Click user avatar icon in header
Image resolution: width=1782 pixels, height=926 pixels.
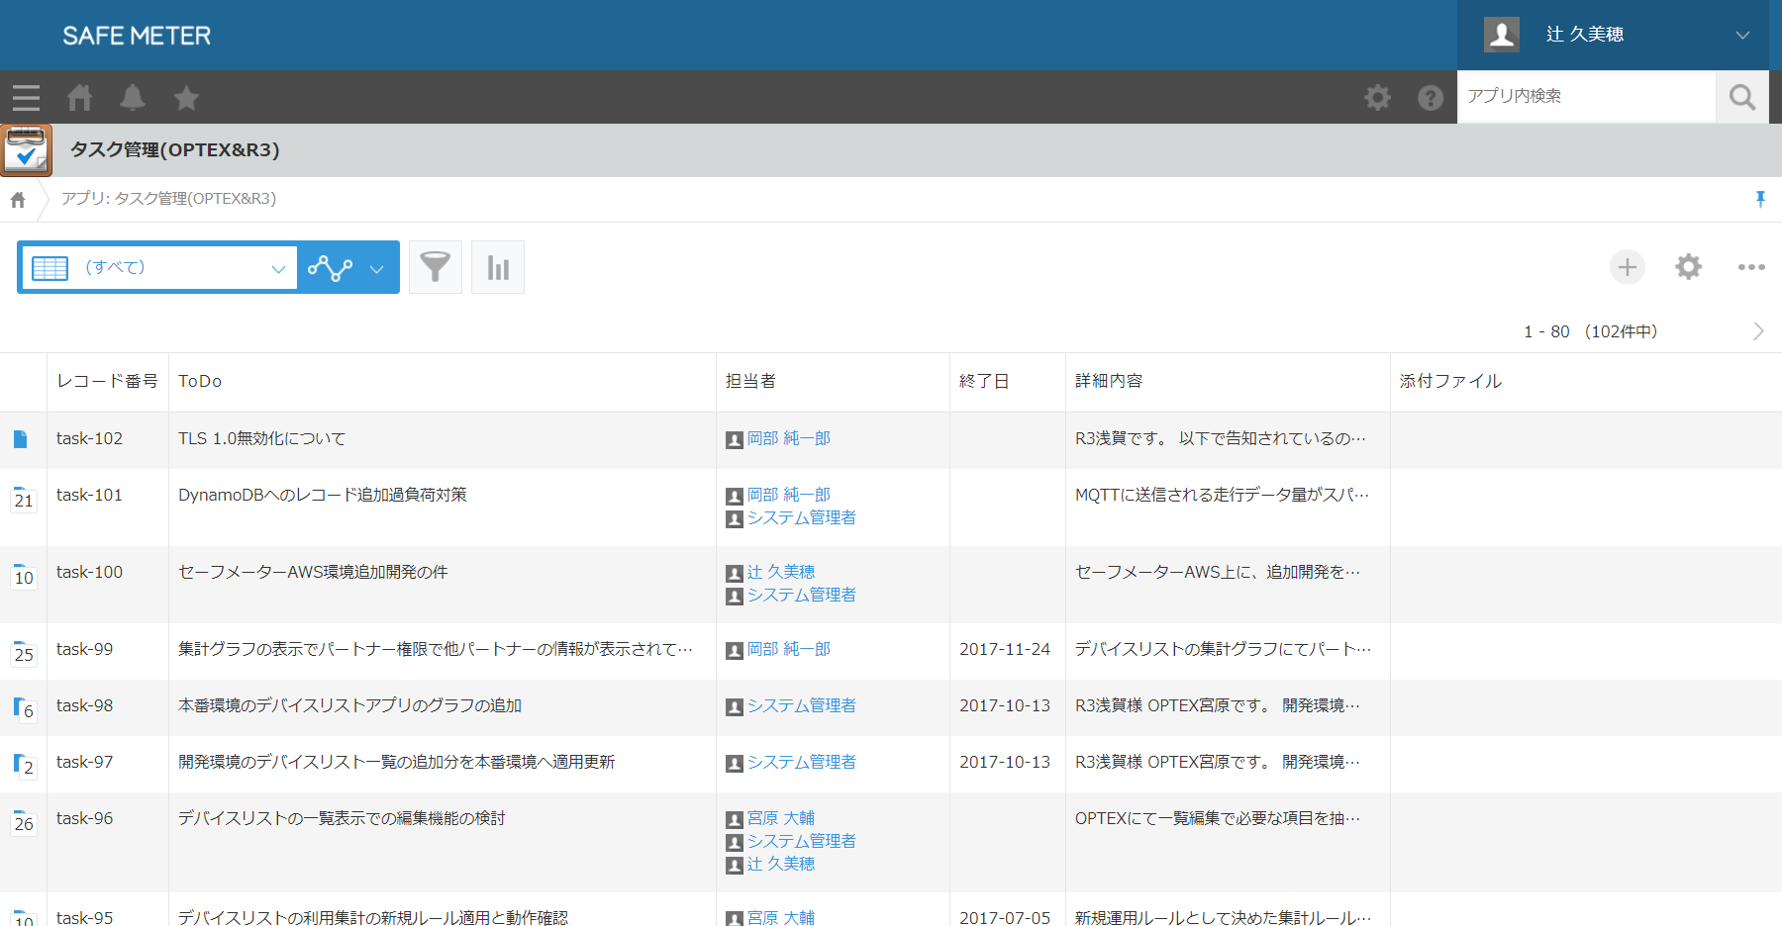pyautogui.click(x=1502, y=35)
